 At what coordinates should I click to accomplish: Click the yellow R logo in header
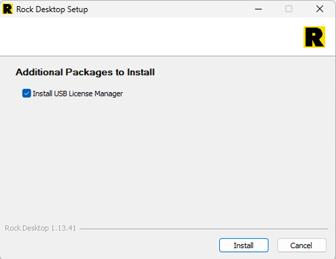[314, 37]
